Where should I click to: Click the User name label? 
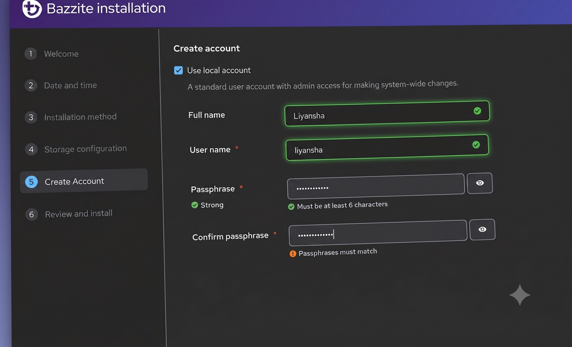point(210,150)
